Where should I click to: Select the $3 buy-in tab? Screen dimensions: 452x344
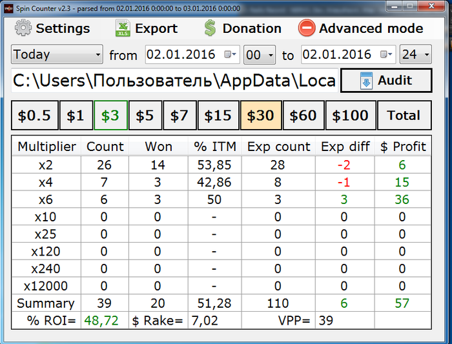pyautogui.click(x=110, y=116)
